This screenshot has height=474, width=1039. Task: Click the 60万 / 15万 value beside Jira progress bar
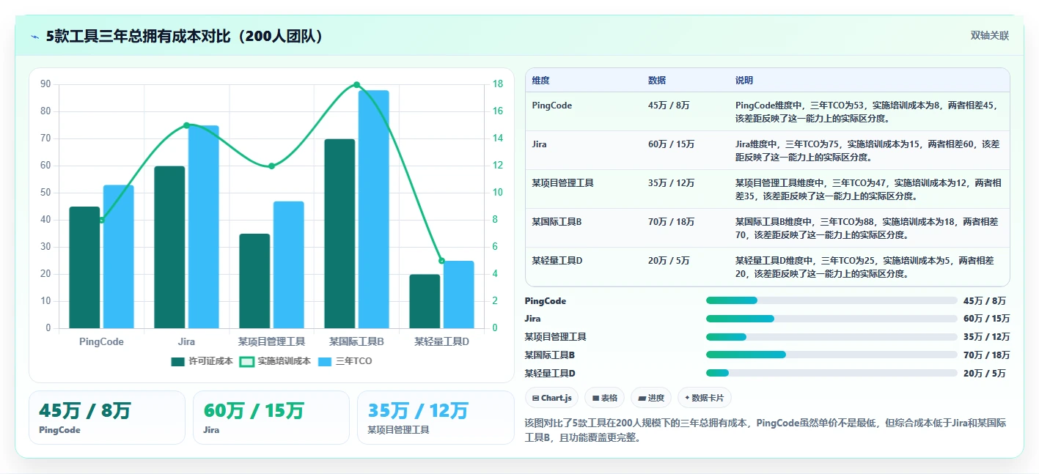tap(986, 319)
